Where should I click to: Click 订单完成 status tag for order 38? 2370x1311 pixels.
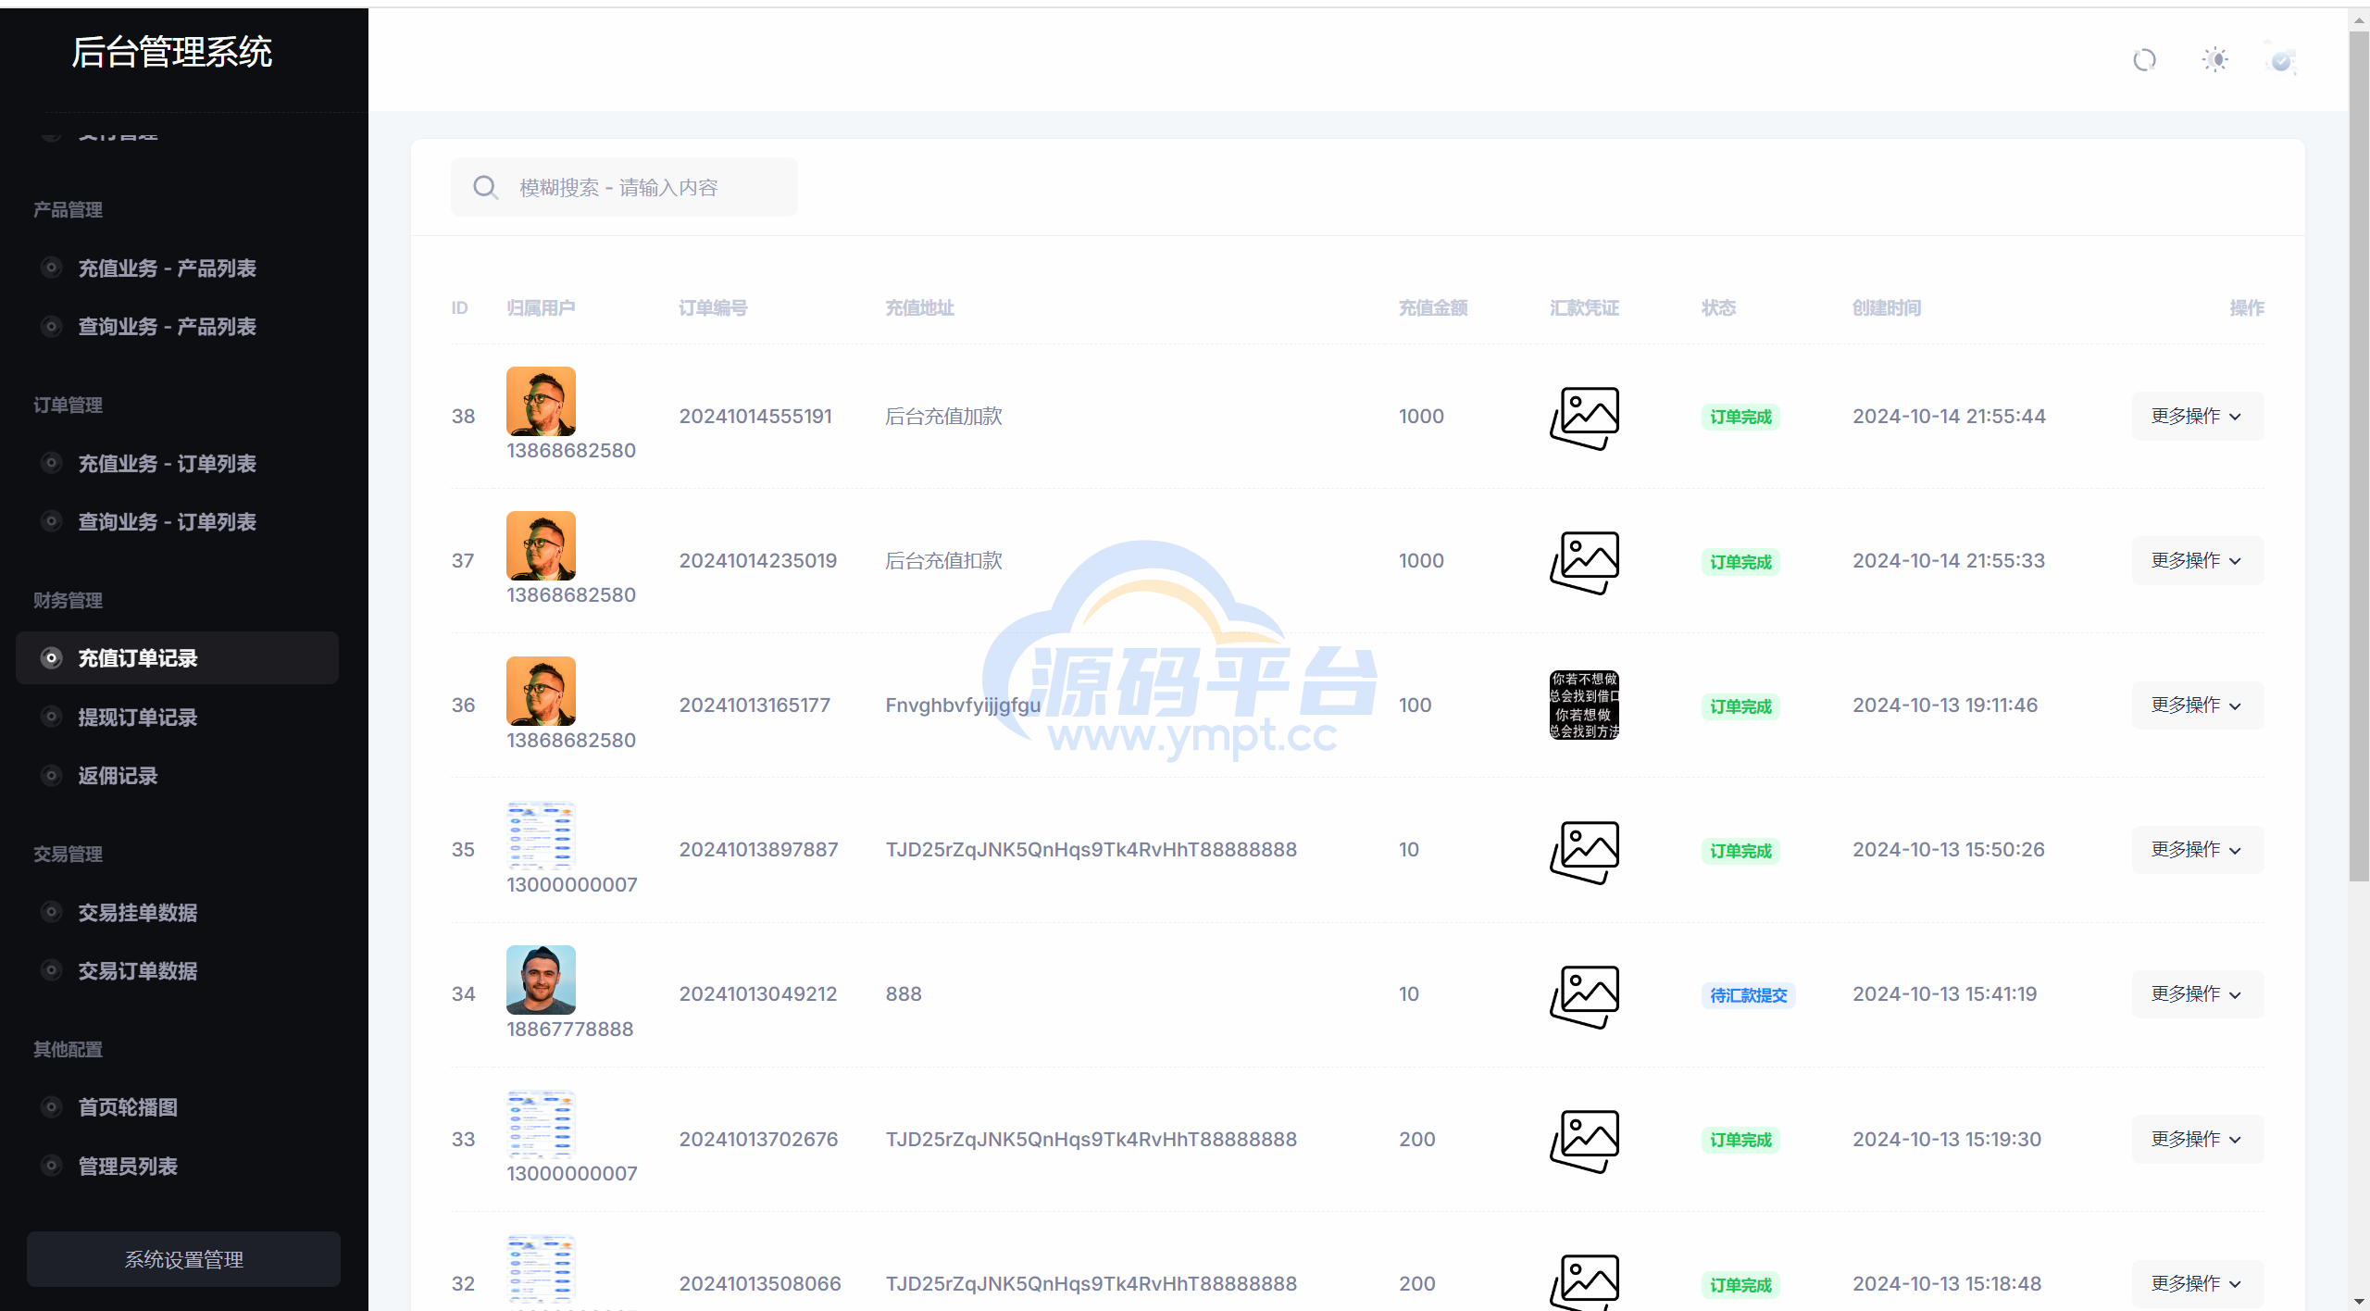click(x=1740, y=418)
